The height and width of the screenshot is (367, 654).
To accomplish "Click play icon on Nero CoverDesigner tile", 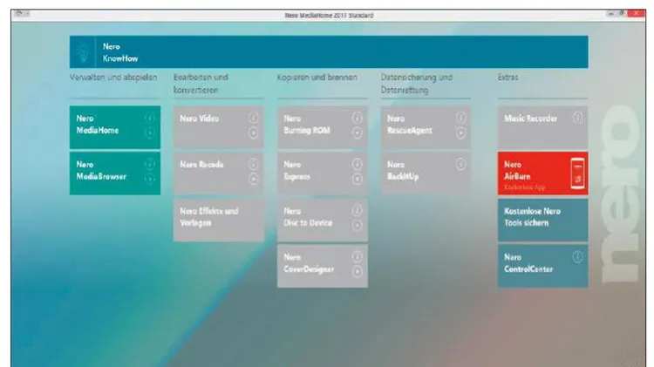I will click(357, 271).
